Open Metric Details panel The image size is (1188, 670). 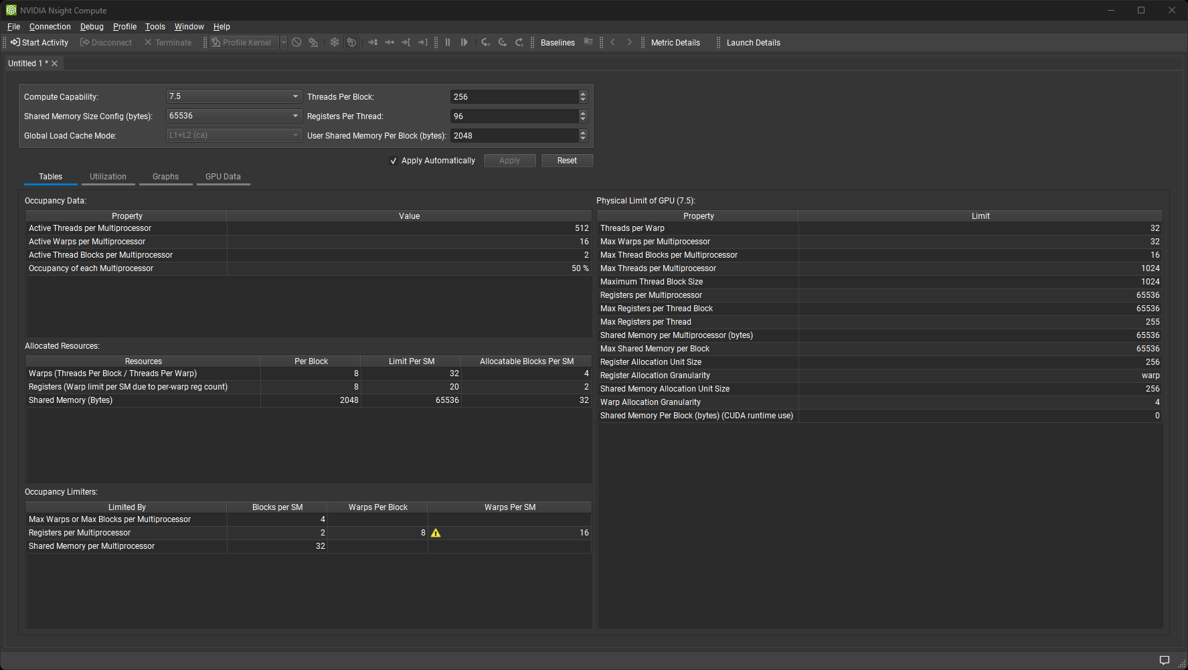pos(675,43)
